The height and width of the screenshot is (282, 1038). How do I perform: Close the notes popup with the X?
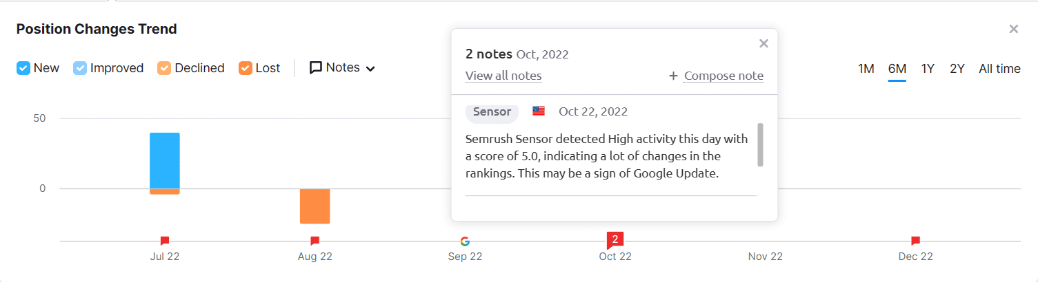click(763, 43)
